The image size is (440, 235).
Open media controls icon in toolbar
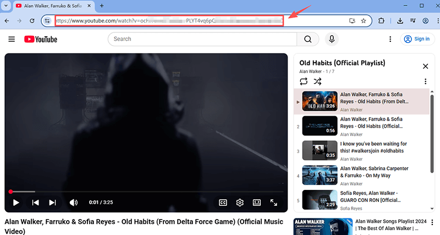[413, 21]
